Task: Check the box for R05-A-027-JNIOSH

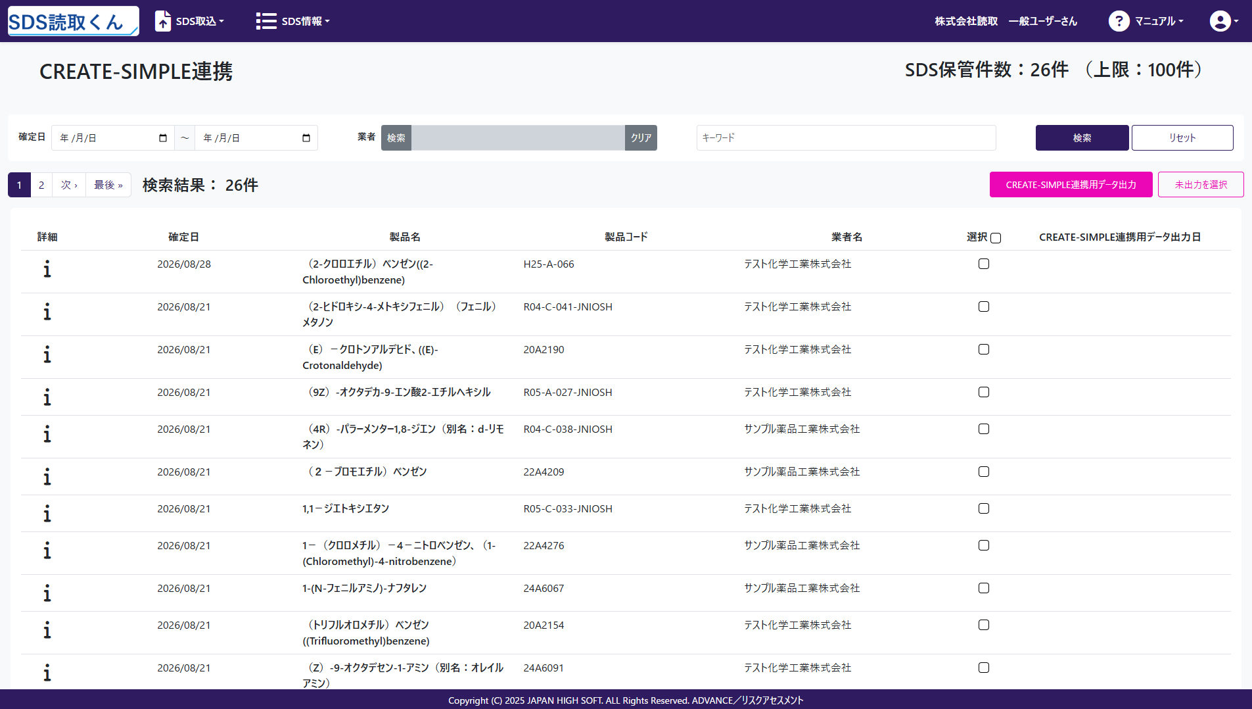Action: [x=984, y=392]
